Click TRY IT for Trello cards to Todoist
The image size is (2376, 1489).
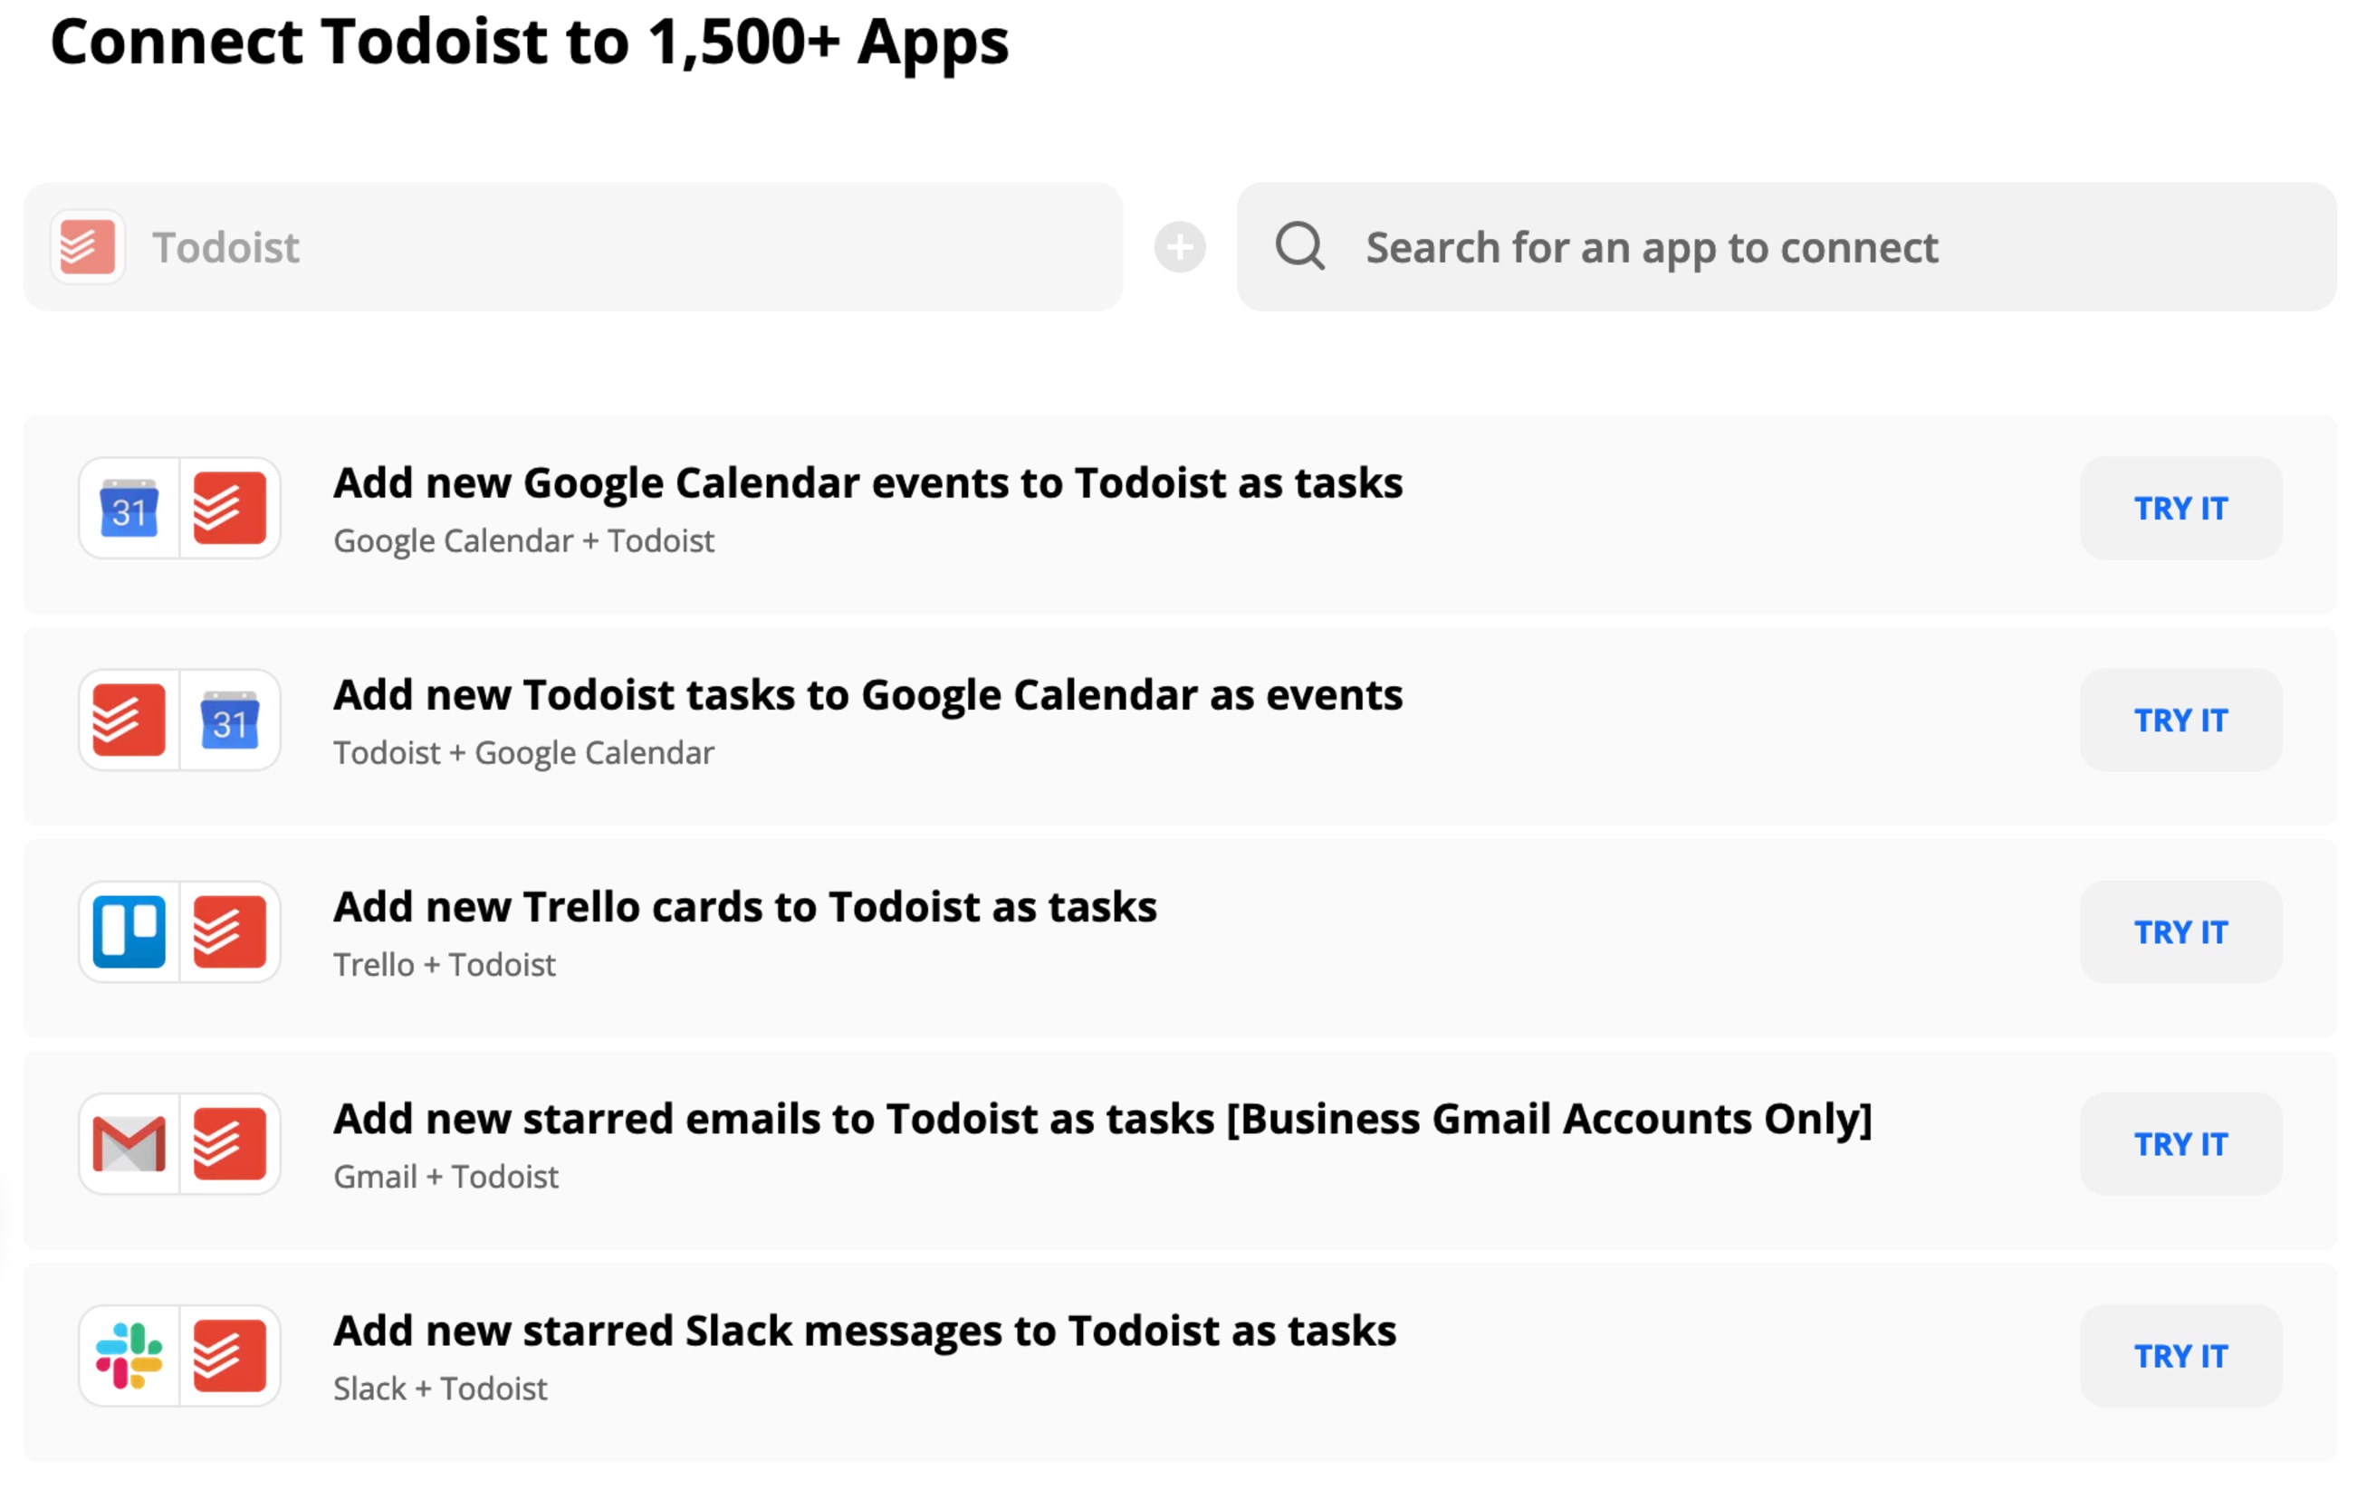pyautogui.click(x=2180, y=931)
